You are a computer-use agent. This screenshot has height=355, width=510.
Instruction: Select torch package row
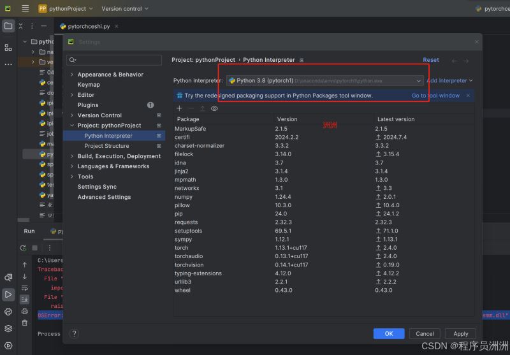pos(324,248)
